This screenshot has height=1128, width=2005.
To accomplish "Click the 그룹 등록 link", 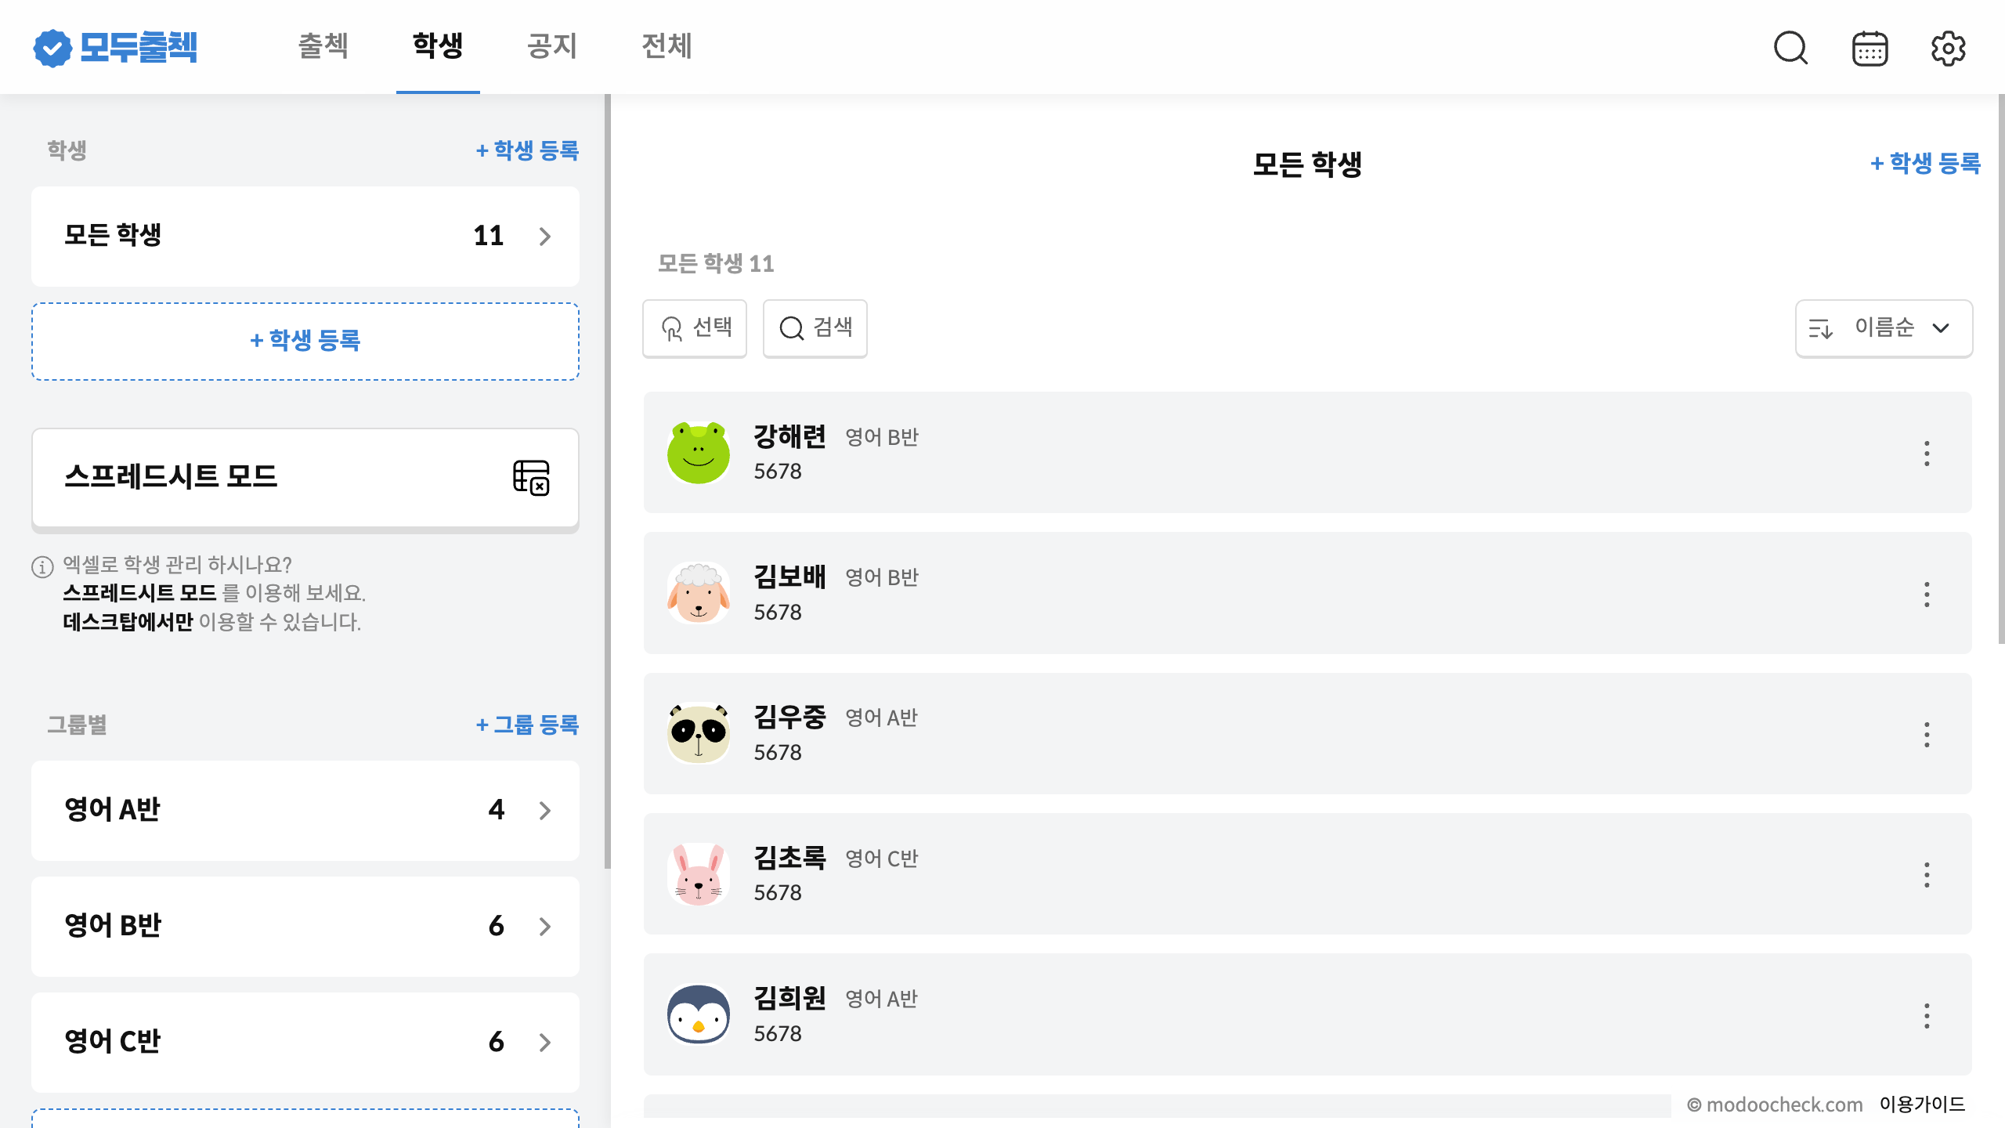I will pos(527,725).
